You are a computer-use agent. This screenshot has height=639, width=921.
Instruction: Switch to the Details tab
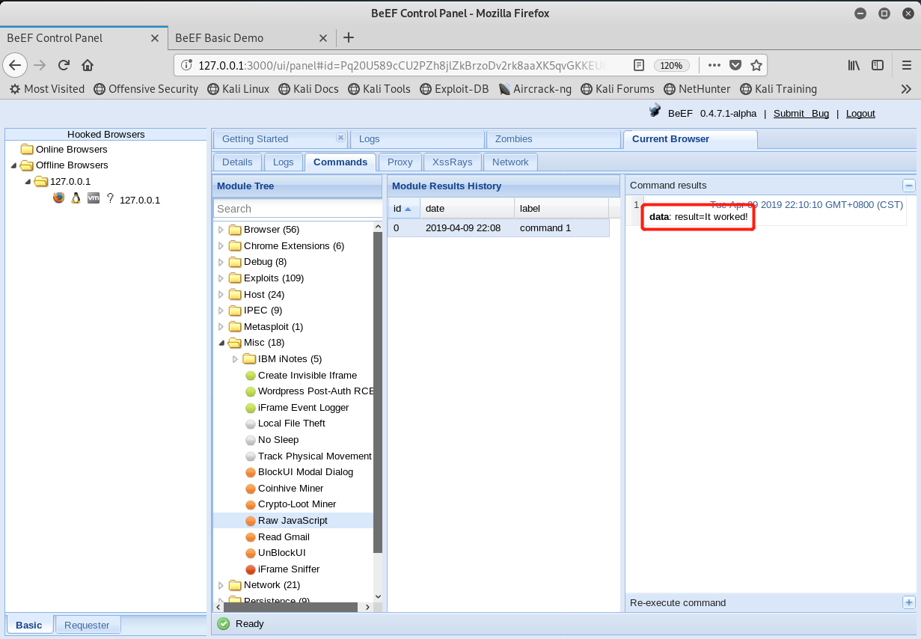[237, 162]
